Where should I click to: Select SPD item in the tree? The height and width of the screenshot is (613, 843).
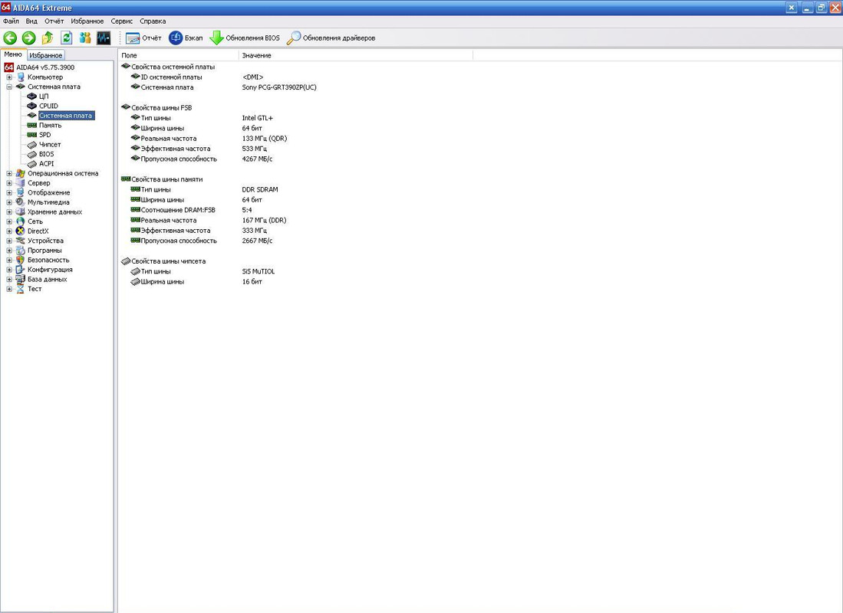point(45,136)
